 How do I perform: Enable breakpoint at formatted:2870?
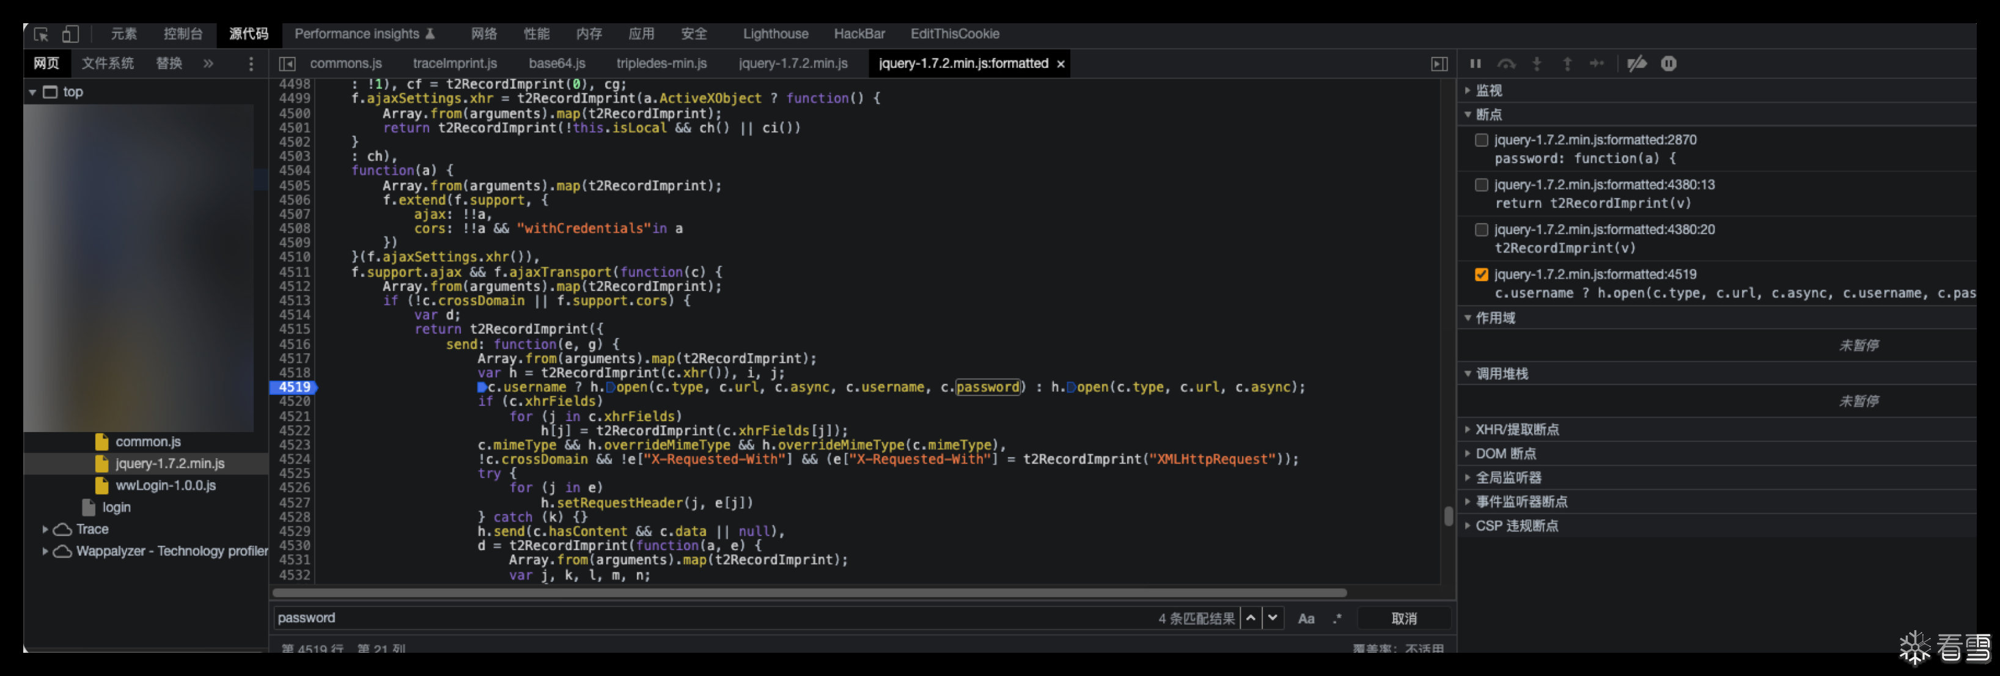(1482, 141)
